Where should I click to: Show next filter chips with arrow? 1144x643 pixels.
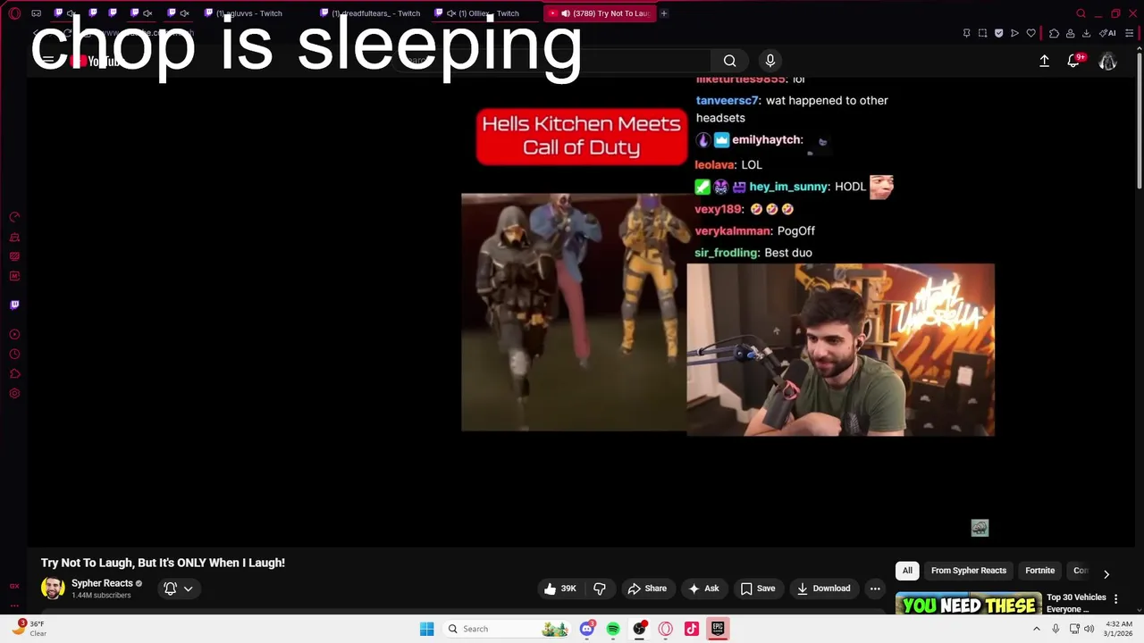point(1106,574)
